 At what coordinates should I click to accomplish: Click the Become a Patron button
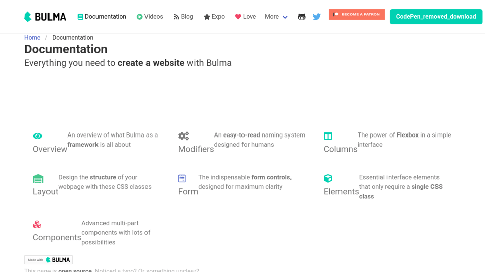[x=357, y=14]
